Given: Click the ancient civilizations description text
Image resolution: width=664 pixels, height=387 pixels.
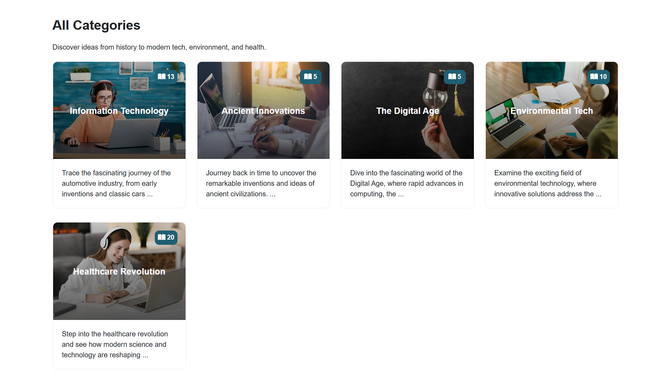Looking at the screenshot, I should pyautogui.click(x=261, y=183).
